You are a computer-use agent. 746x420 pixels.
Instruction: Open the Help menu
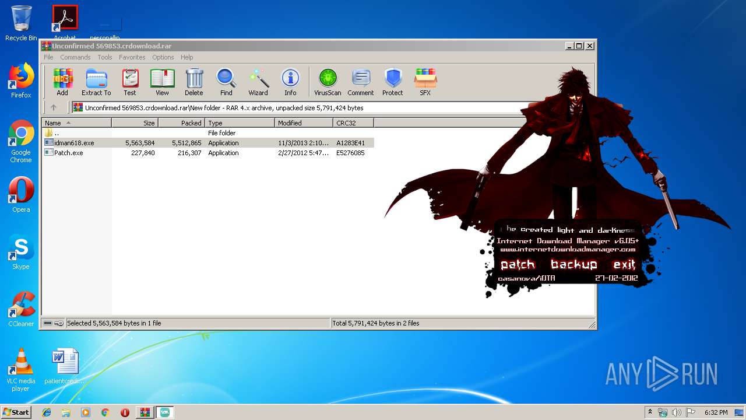186,57
